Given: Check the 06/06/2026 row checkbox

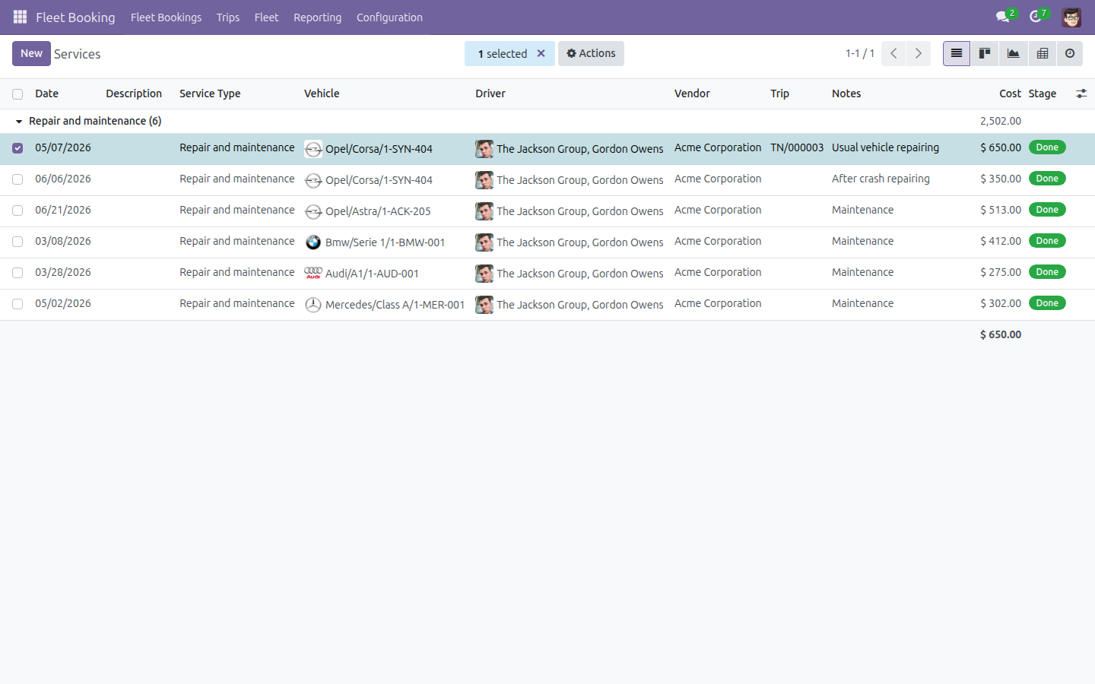Looking at the screenshot, I should 17,179.
